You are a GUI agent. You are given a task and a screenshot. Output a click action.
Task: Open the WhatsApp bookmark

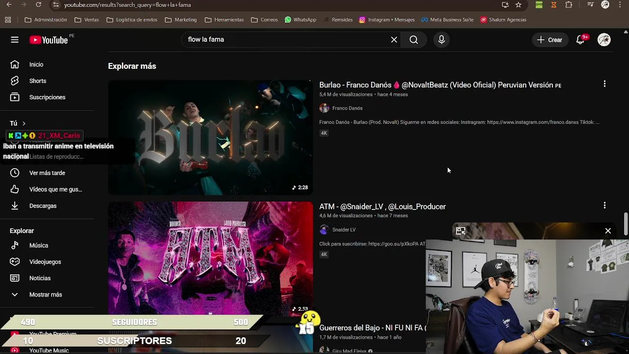[300, 20]
